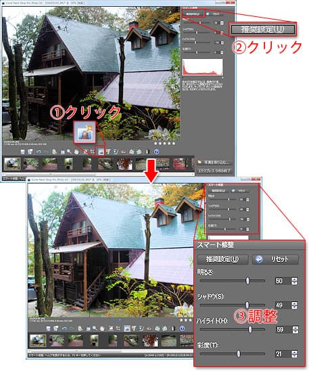Click the star rating below the upper photo preview
309x371 pixels.
[164, 144]
